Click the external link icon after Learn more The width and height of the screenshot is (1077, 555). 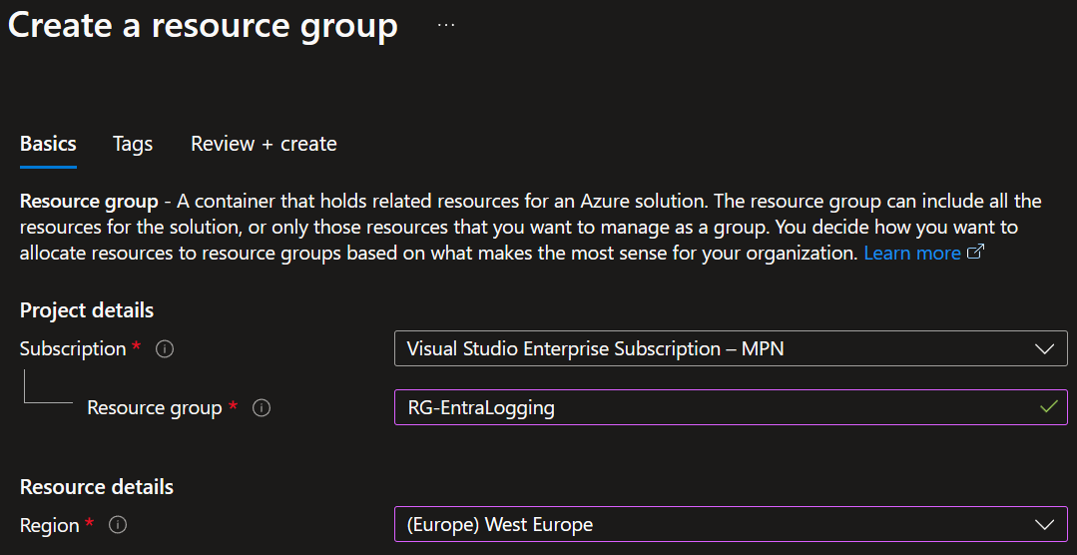[x=976, y=253]
